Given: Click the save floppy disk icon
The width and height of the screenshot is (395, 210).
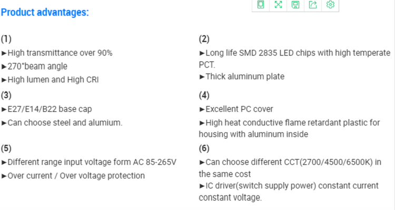Looking at the screenshot, I should [x=295, y=5].
